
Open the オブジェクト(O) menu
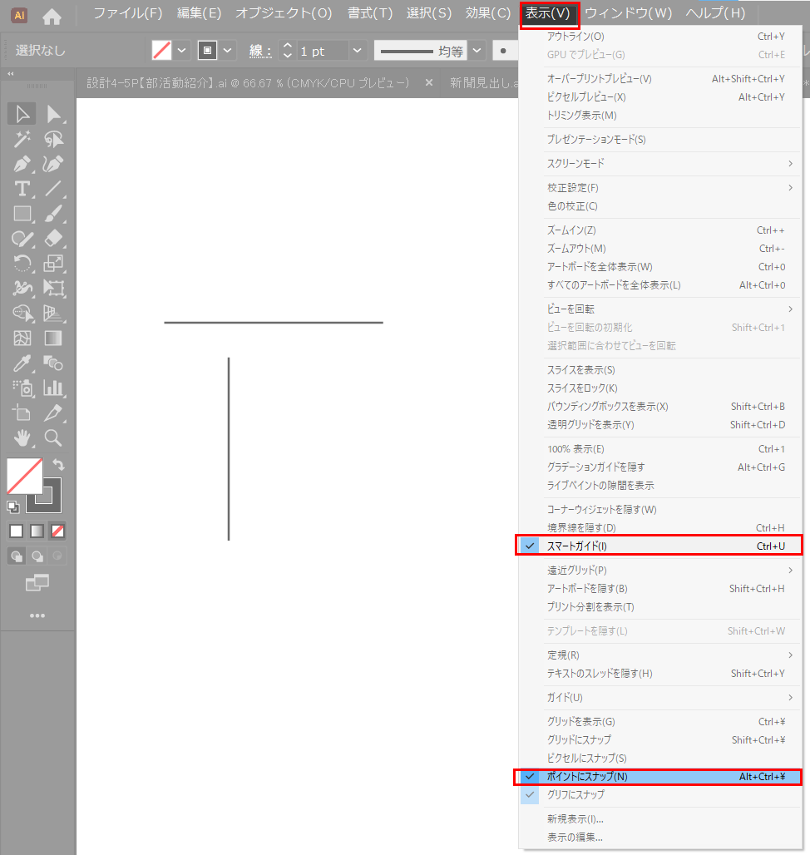tap(284, 13)
